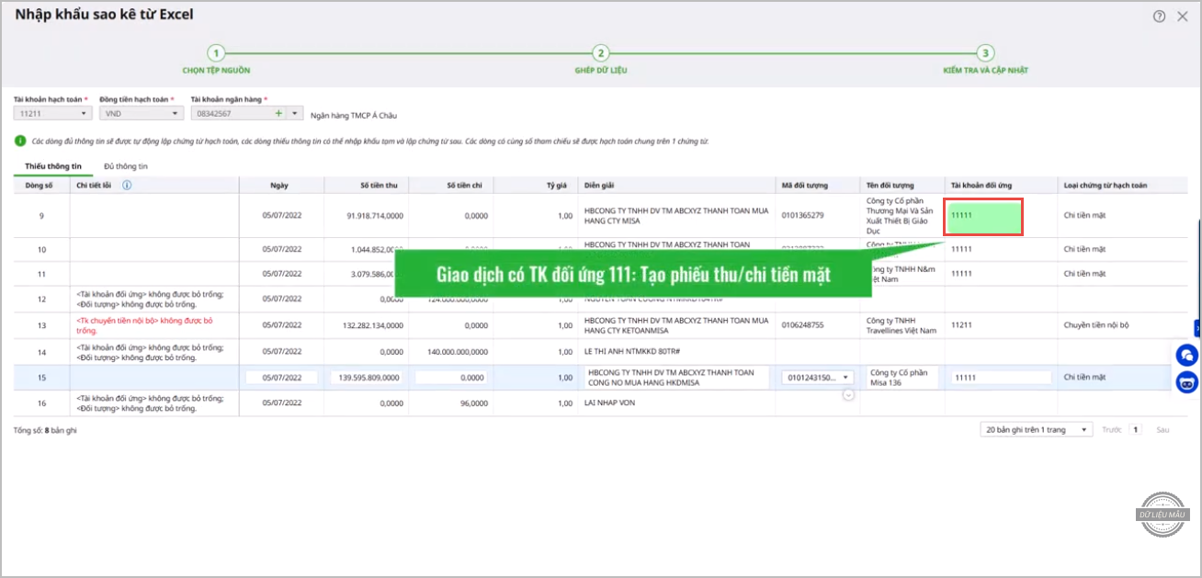The image size is (1202, 578).
Task: Switch to Đủ thông tin tab
Action: tap(126, 166)
